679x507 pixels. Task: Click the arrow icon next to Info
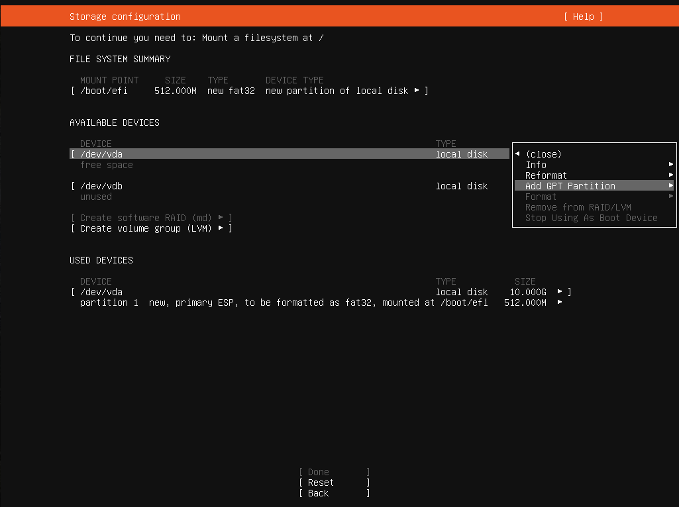(x=671, y=165)
